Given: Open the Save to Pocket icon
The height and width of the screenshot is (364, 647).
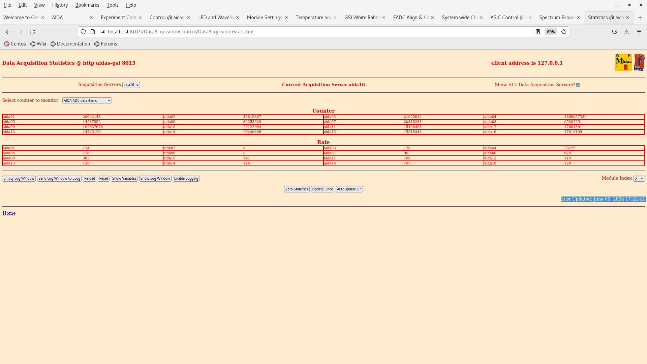Looking at the screenshot, I should [x=615, y=32].
